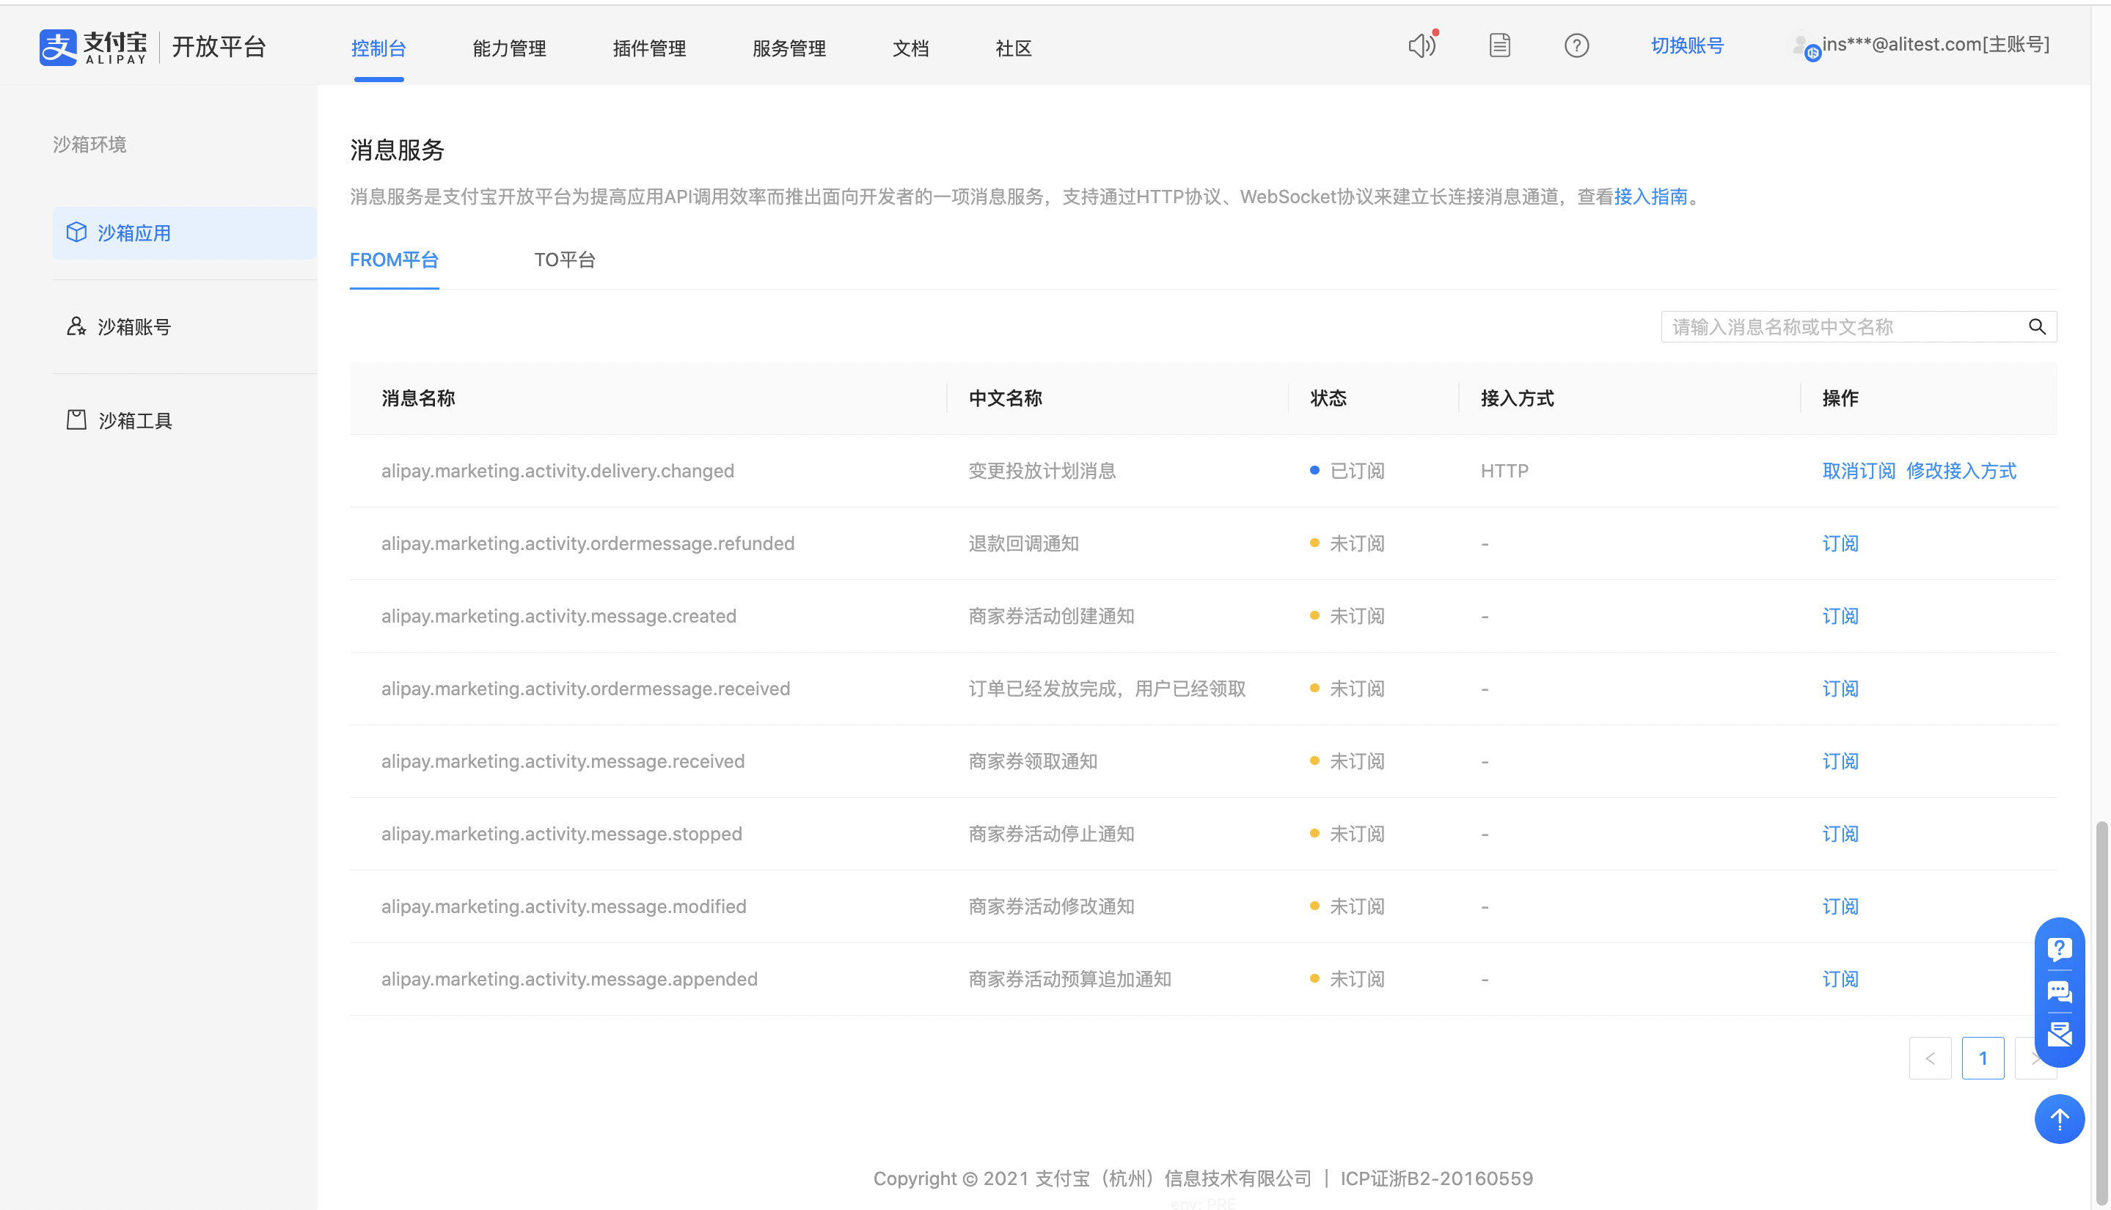Click the search magnifier icon
The height and width of the screenshot is (1210, 2111).
click(2036, 326)
